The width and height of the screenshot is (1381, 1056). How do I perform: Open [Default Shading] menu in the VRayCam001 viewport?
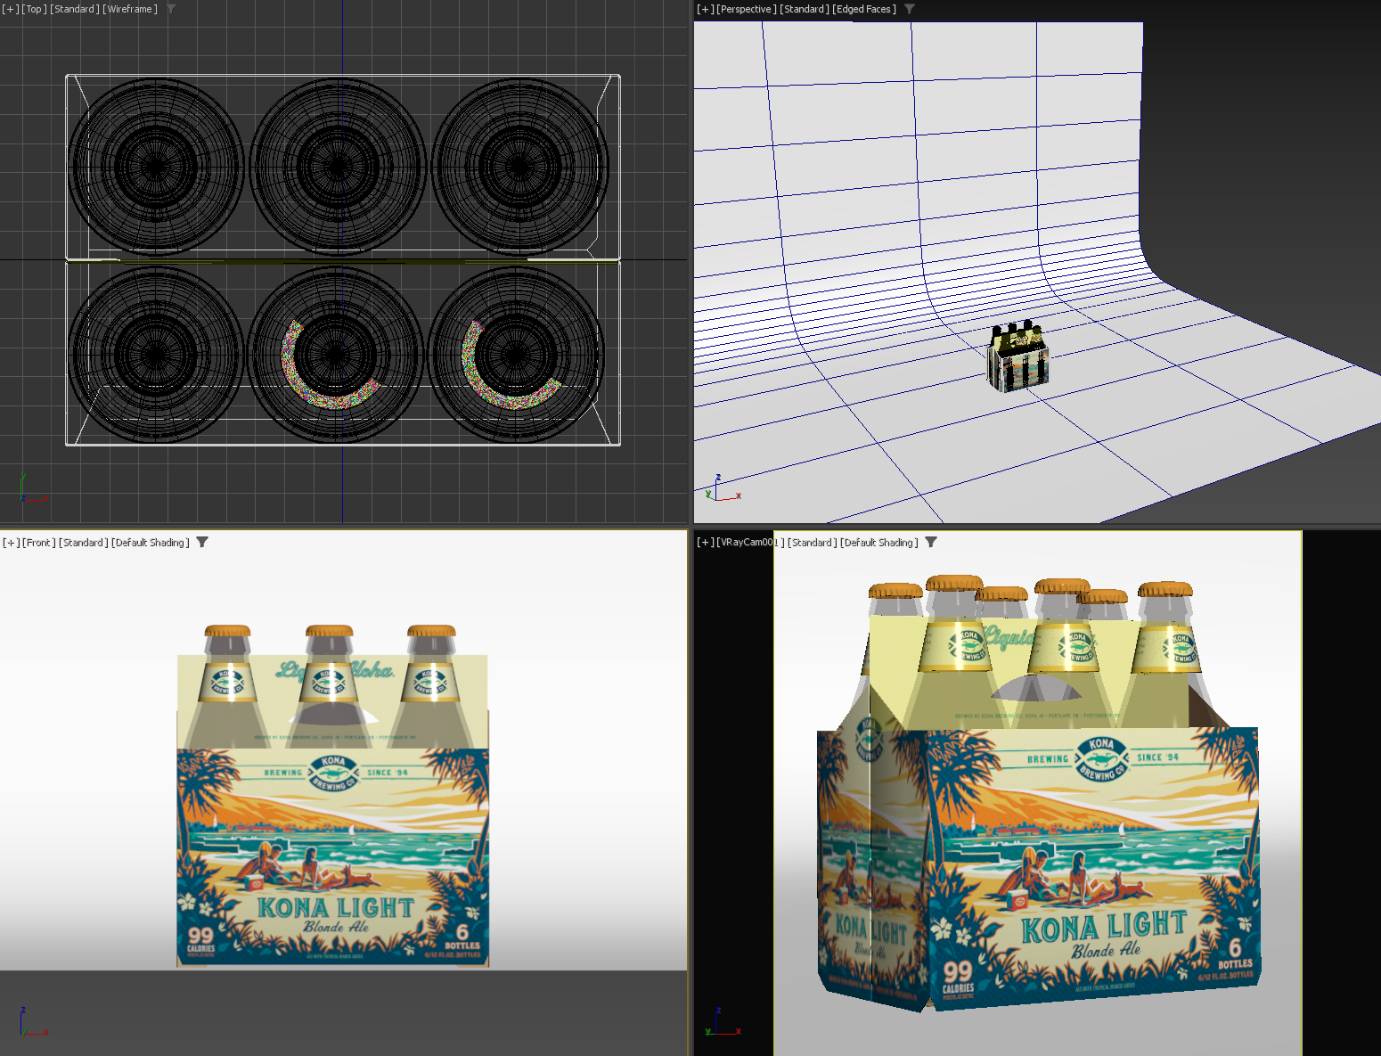pyautogui.click(x=879, y=542)
